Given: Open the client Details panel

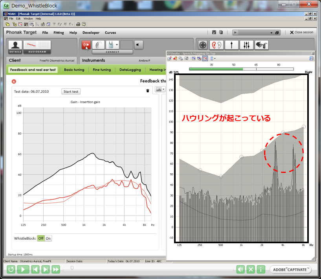Looking at the screenshot, I should tap(15, 47).
